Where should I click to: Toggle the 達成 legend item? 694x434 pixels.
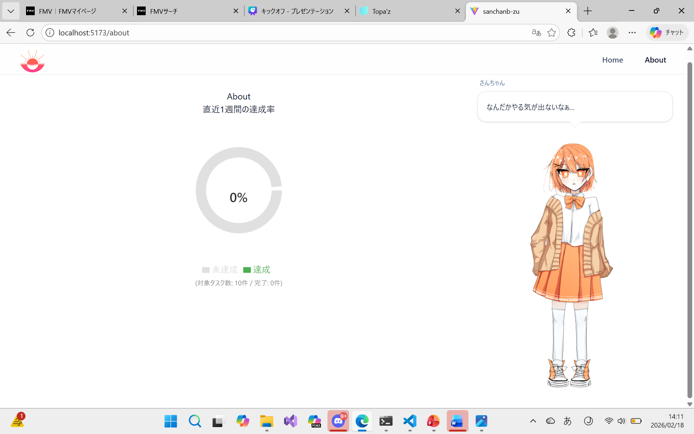point(257,270)
